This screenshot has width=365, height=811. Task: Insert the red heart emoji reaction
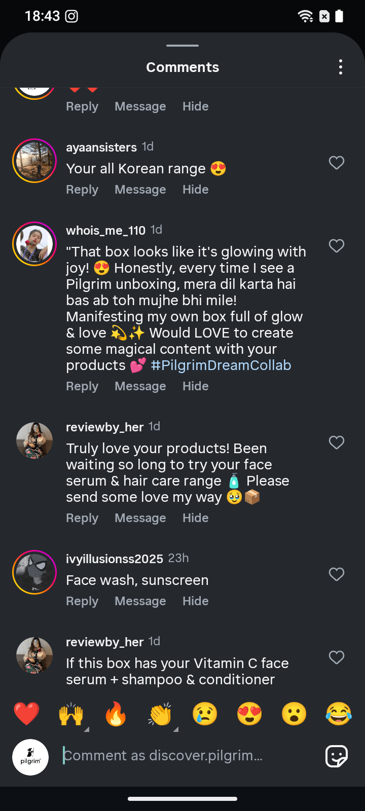(26, 714)
